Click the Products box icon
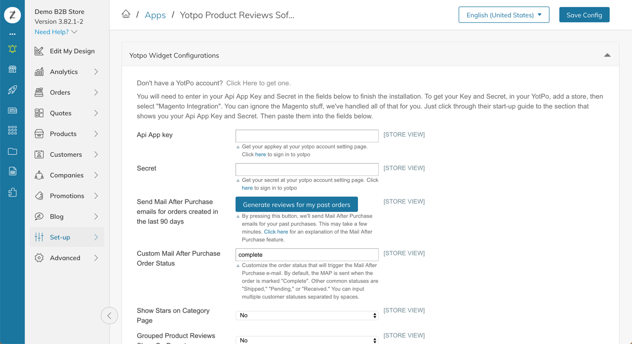 coord(39,134)
